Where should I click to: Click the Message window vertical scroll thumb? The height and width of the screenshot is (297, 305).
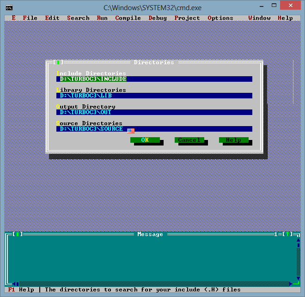coord(299,245)
